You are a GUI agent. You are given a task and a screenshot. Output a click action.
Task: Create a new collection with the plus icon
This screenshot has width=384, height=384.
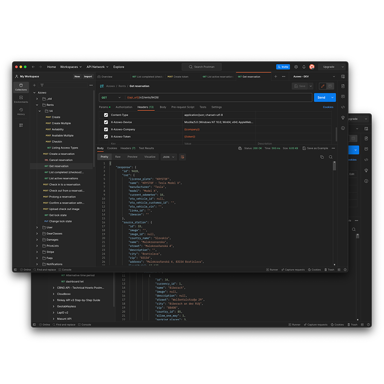(35, 85)
